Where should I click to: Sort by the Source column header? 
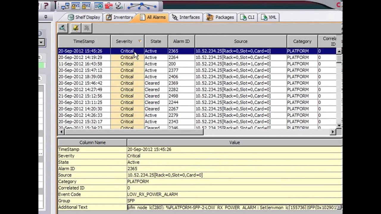[x=241, y=41]
